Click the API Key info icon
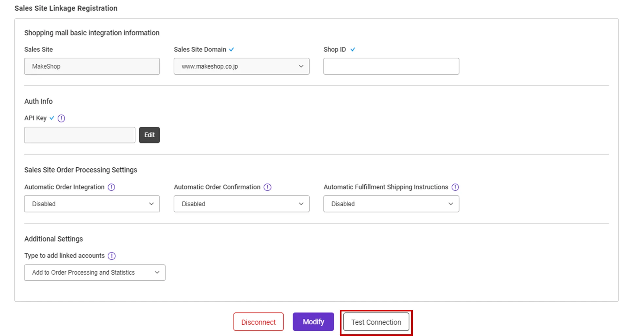This screenshot has width=630, height=336. (x=61, y=118)
